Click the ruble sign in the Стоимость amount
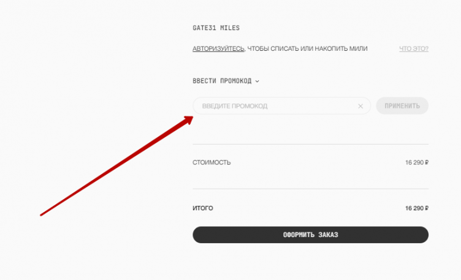The image size is (461, 280). point(426,162)
